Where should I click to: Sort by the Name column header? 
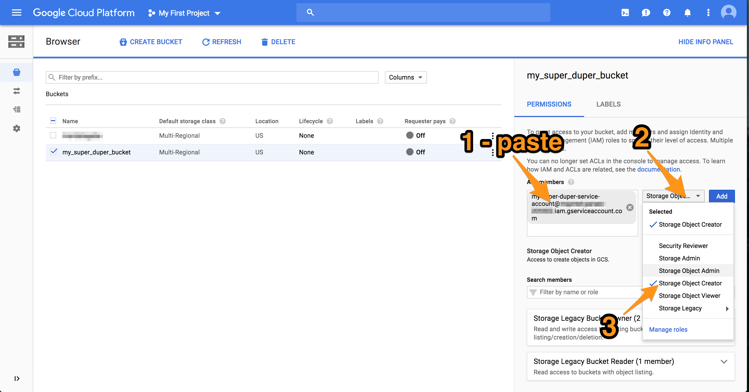70,121
